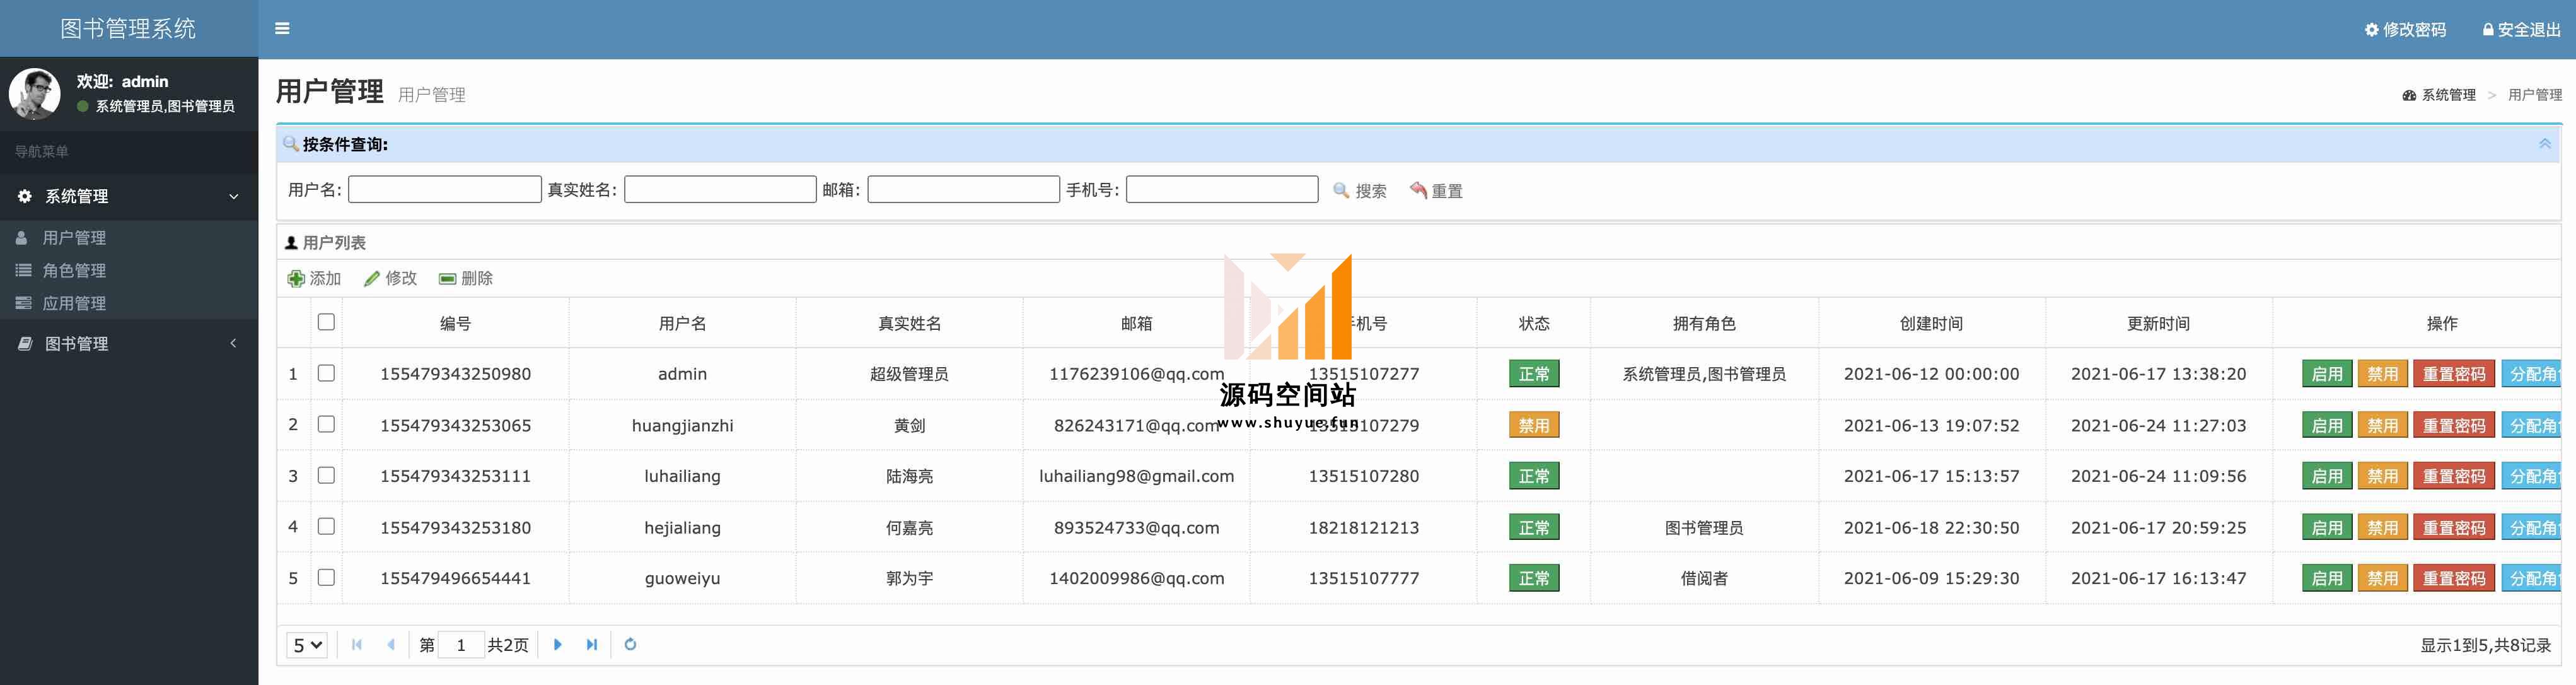Check the huangjianzhi row checkbox

pyautogui.click(x=326, y=424)
